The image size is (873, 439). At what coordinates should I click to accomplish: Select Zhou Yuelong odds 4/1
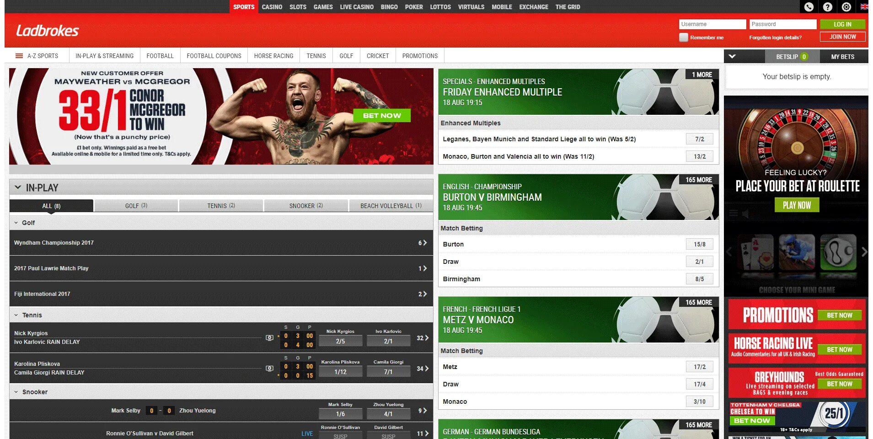pos(388,414)
